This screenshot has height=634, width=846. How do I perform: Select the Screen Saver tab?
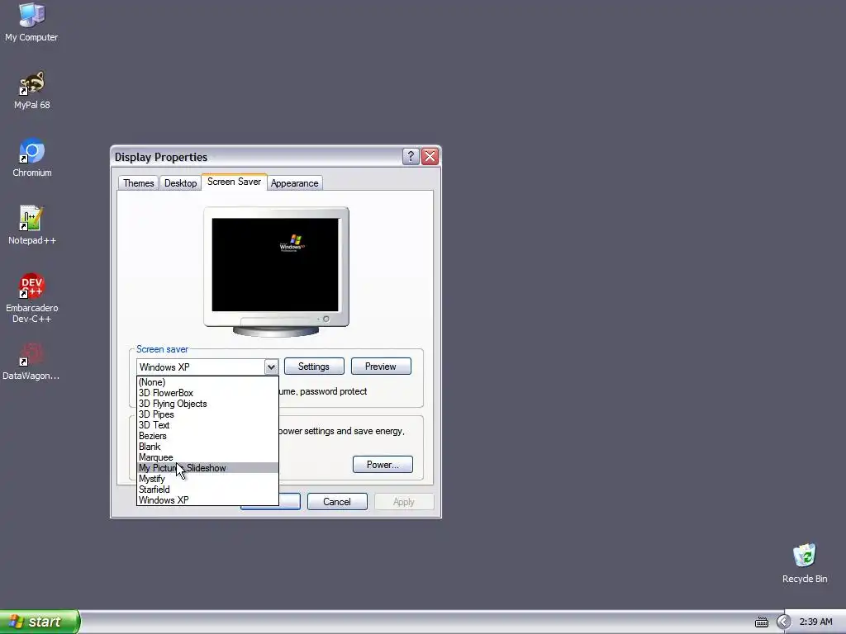point(234,182)
